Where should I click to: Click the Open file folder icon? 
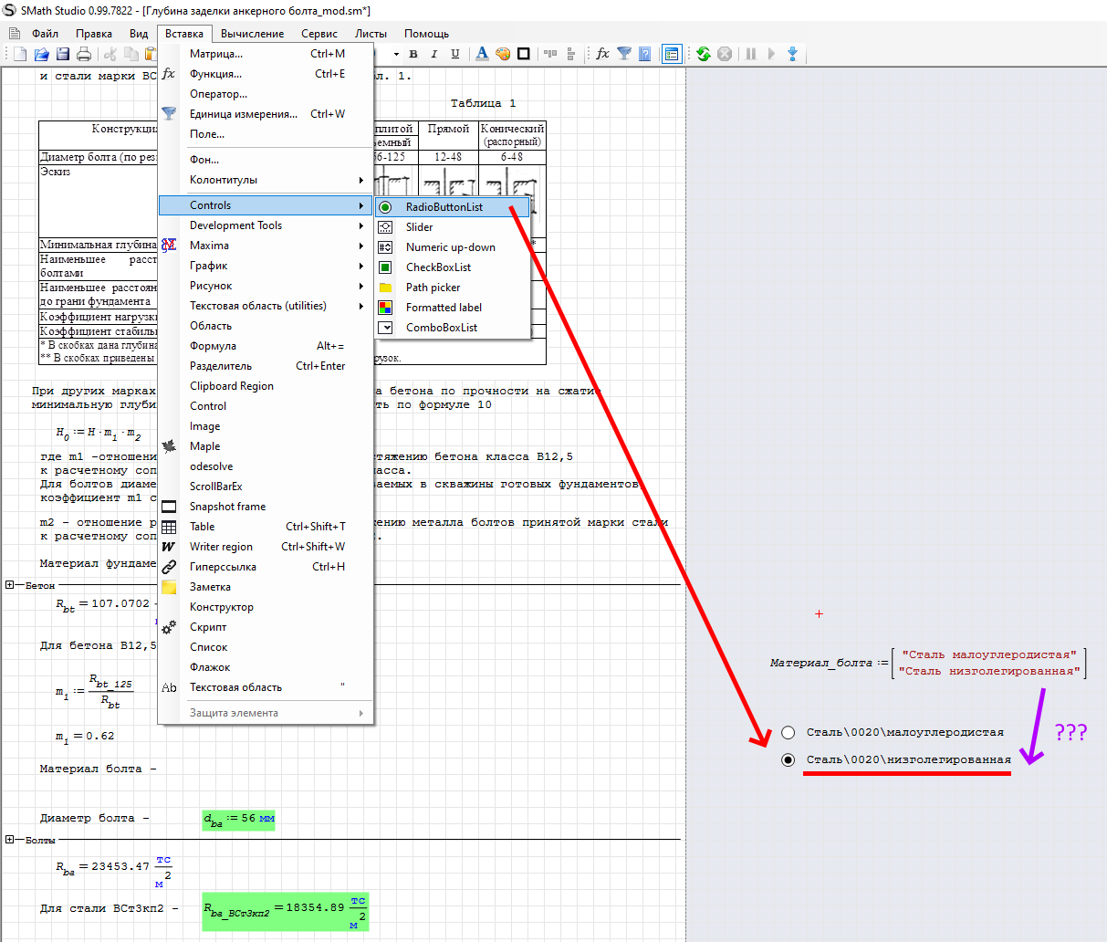click(41, 55)
